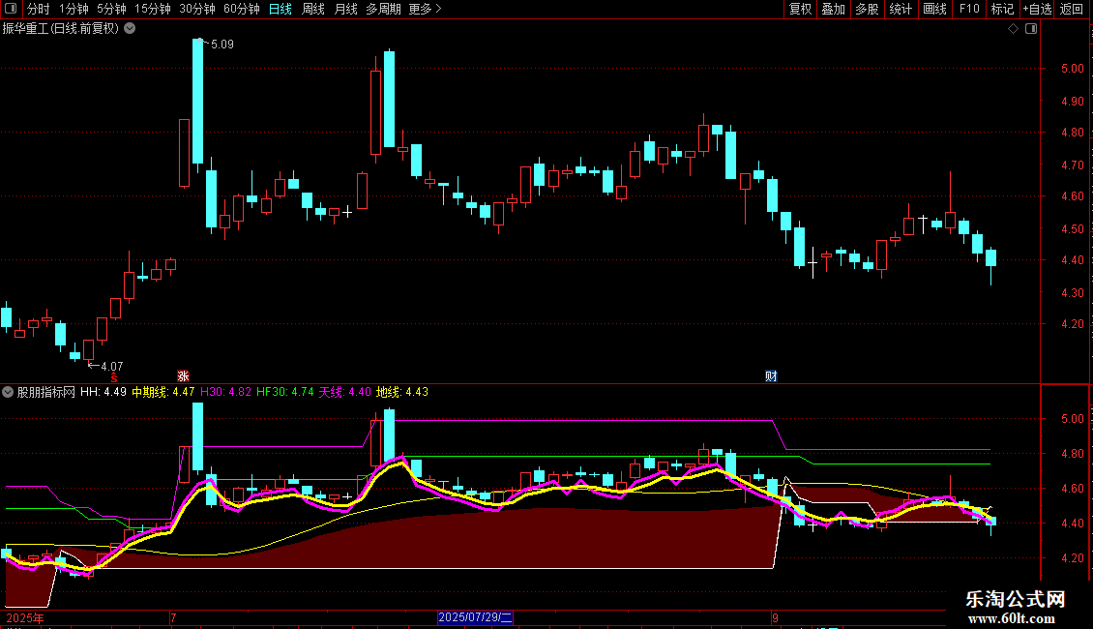This screenshot has width=1093, height=629.
Task: Switch to 分时 intraday view
Action: [39, 9]
